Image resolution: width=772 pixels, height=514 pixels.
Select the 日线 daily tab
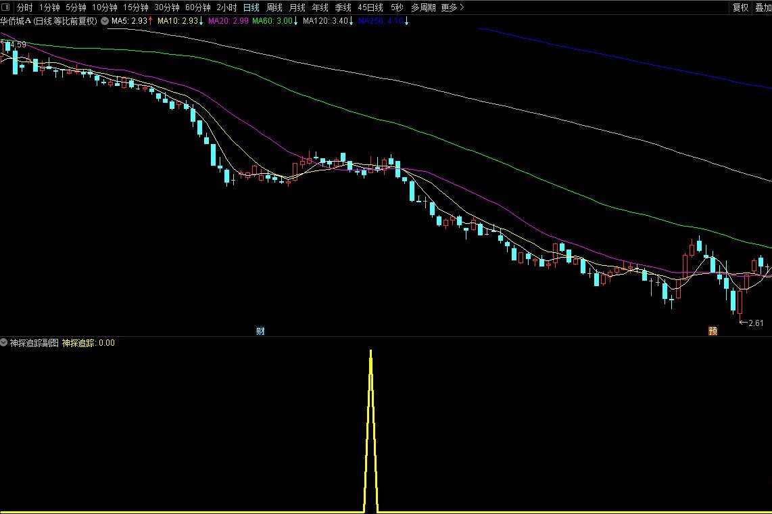(251, 7)
